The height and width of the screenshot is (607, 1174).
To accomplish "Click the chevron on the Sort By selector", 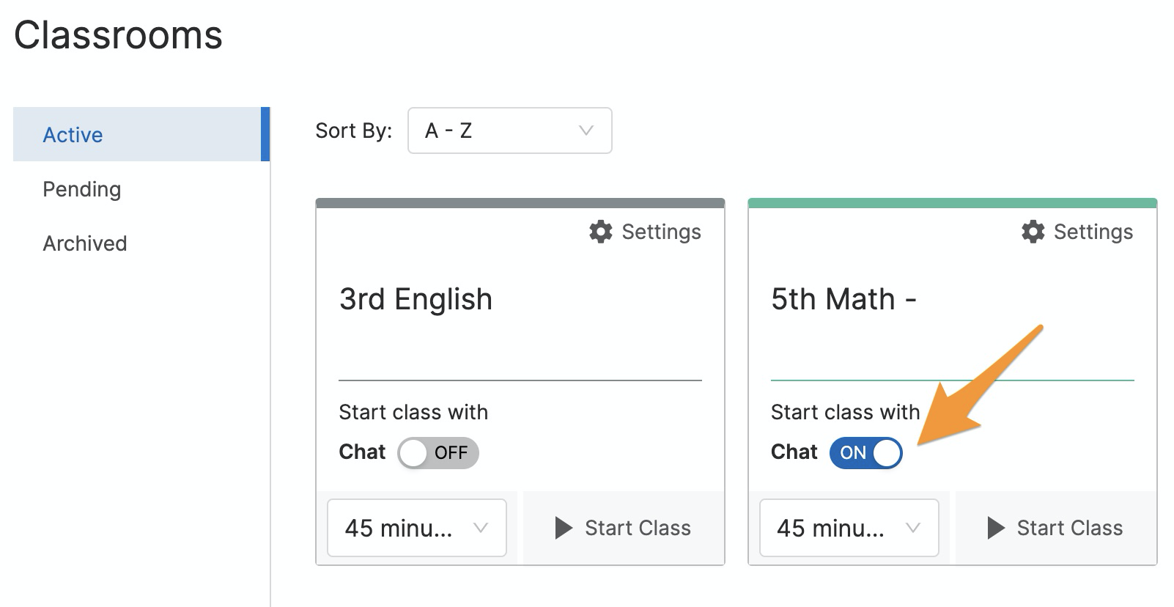I will (584, 130).
